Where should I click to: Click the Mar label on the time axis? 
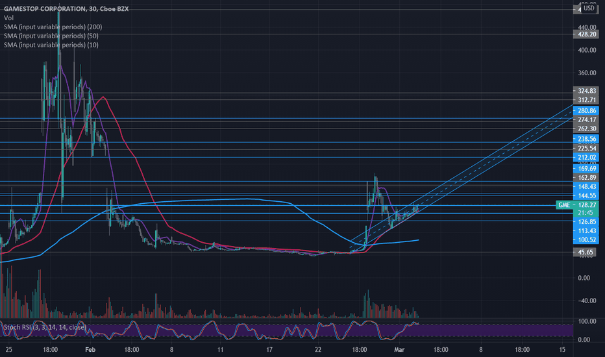pyautogui.click(x=399, y=350)
